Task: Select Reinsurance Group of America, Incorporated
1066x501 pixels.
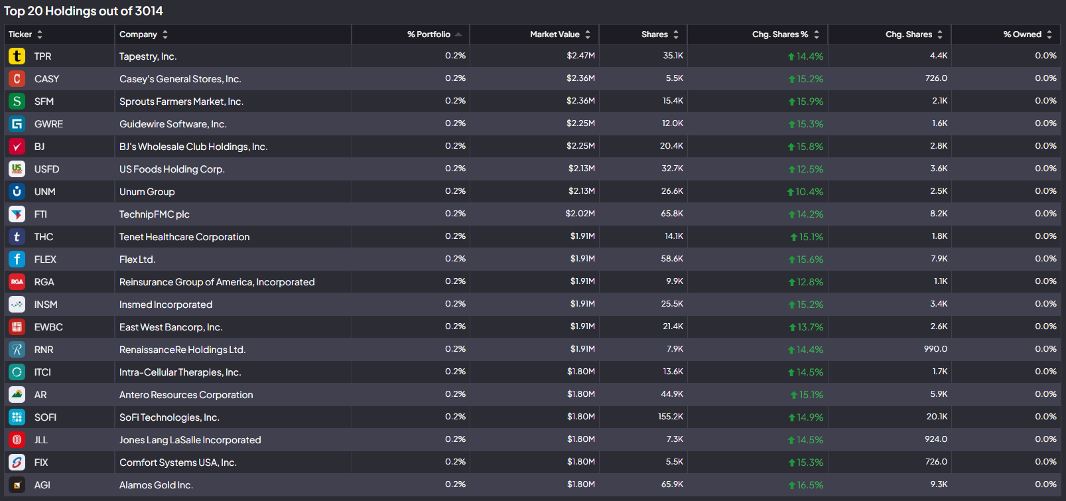Action: pos(217,282)
